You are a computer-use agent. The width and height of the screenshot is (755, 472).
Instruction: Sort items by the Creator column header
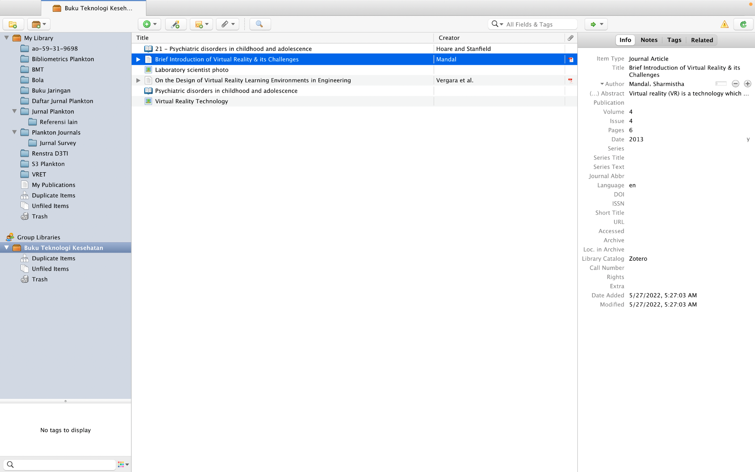[499, 38]
